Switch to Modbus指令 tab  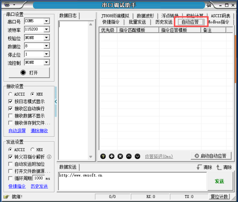[219, 22]
